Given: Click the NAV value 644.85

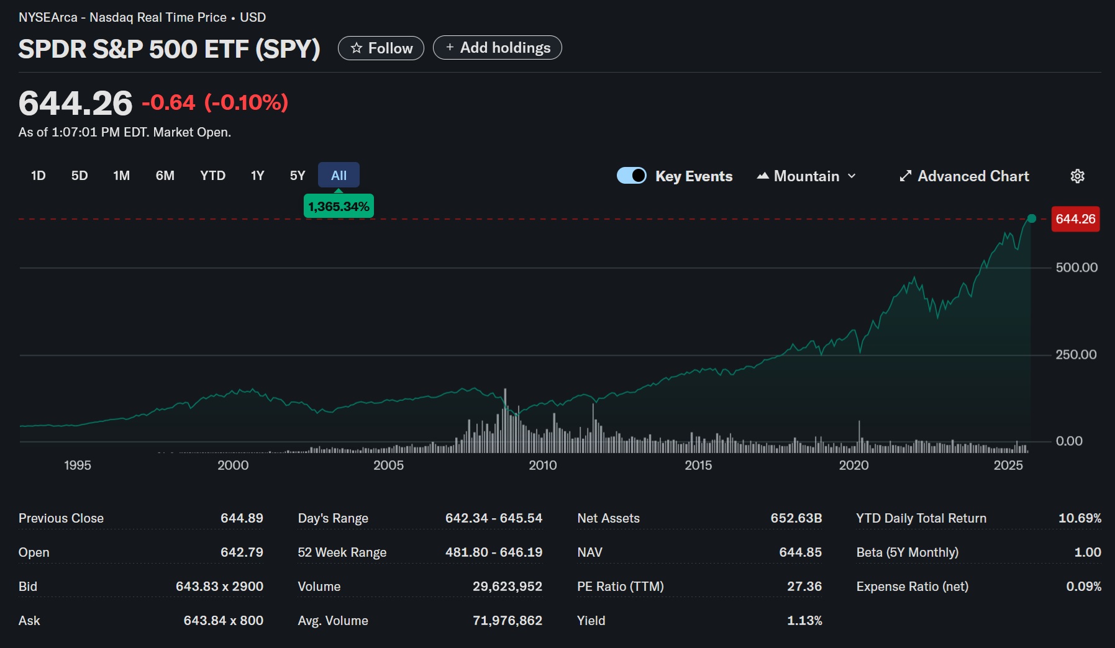Looking at the screenshot, I should [801, 552].
